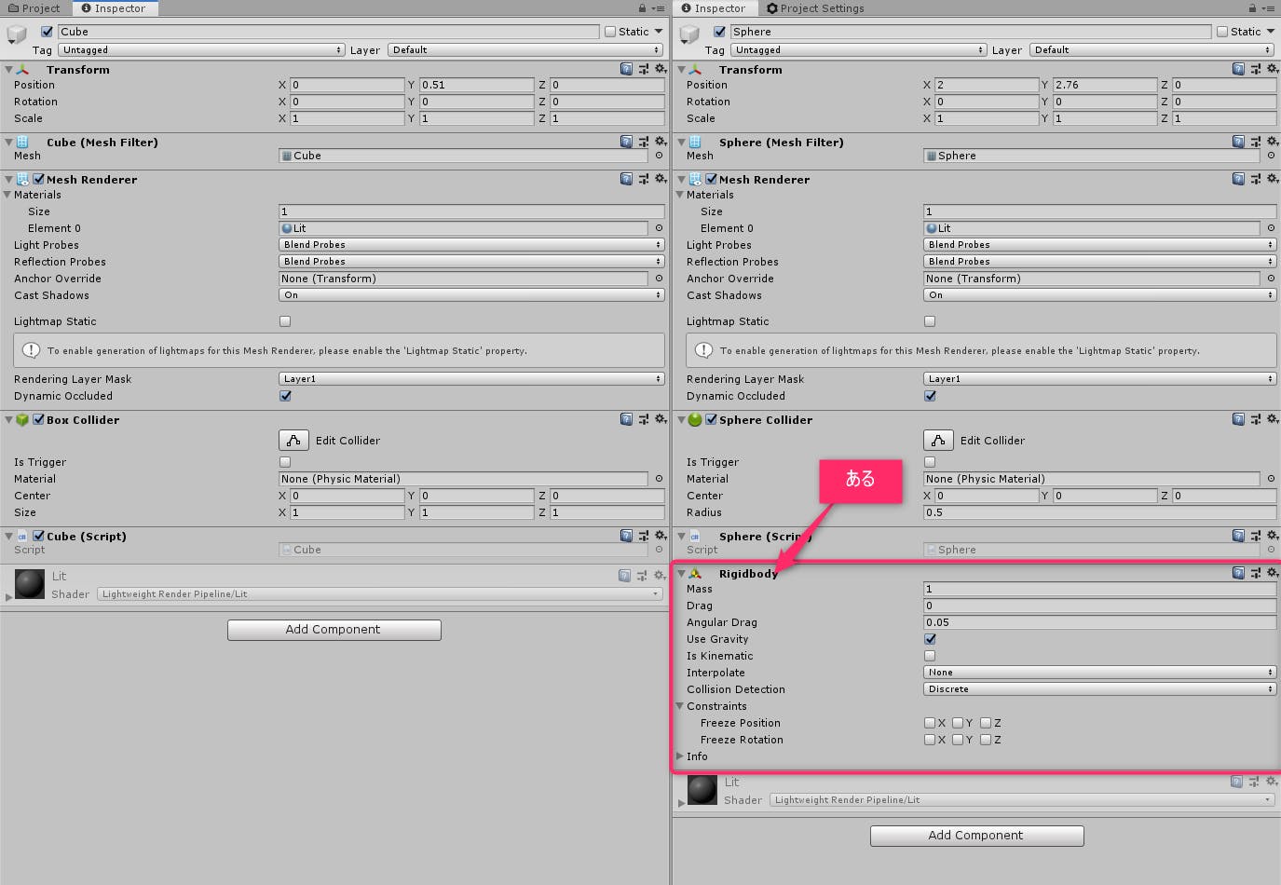The width and height of the screenshot is (1281, 885).
Task: Open Layer dropdown for Sphere
Action: [x=1152, y=50]
